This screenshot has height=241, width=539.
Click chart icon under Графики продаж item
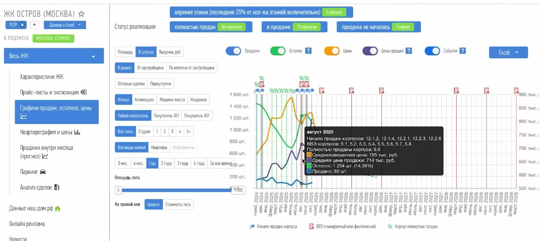tap(24, 117)
